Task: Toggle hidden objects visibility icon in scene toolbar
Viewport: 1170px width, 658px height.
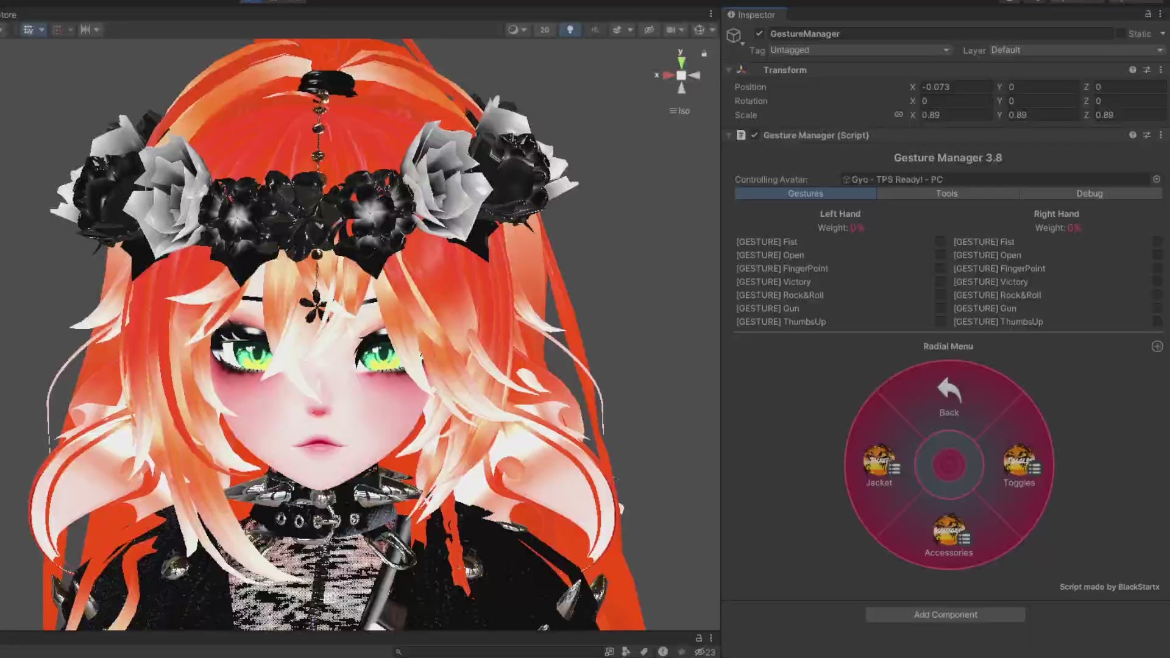Action: click(649, 30)
